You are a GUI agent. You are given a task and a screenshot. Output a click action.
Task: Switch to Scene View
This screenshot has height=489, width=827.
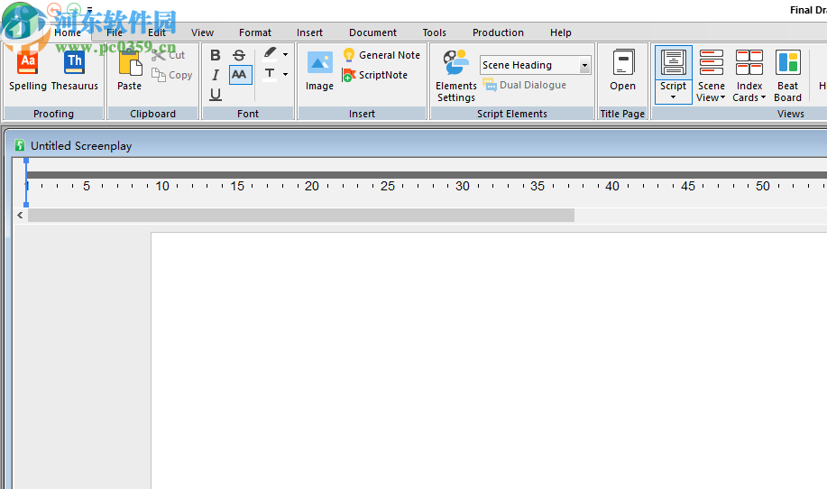(x=711, y=76)
